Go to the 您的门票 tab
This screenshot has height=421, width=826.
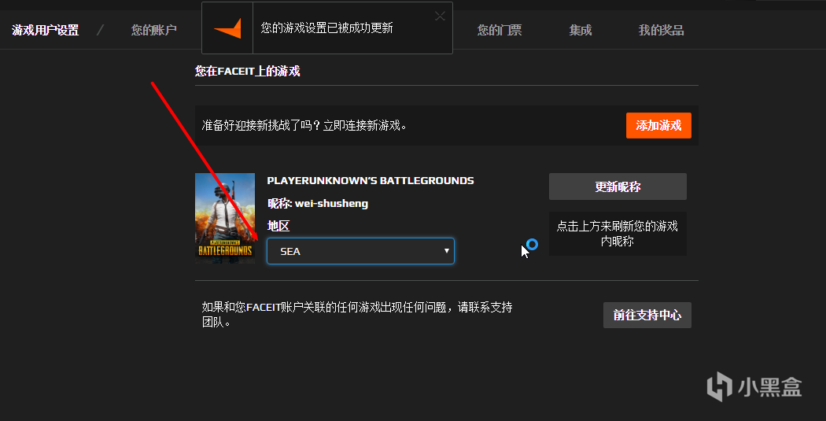pyautogui.click(x=500, y=31)
